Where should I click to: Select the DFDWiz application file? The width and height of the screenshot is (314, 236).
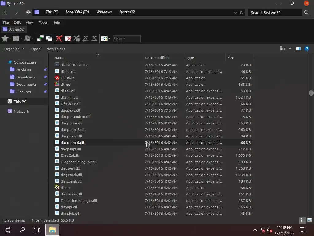(x=153, y=78)
